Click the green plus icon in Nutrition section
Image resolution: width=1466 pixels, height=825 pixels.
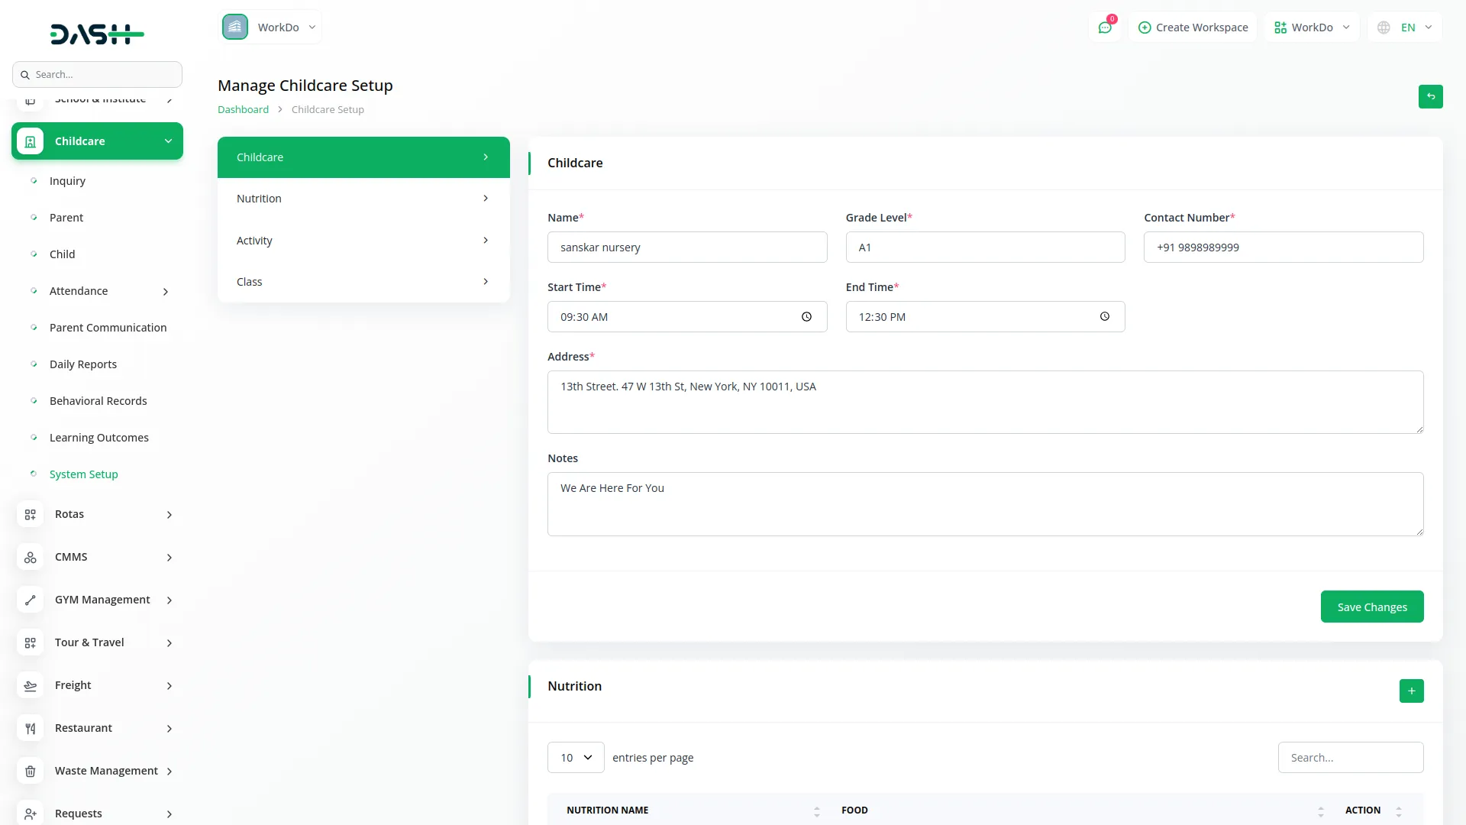pos(1411,691)
